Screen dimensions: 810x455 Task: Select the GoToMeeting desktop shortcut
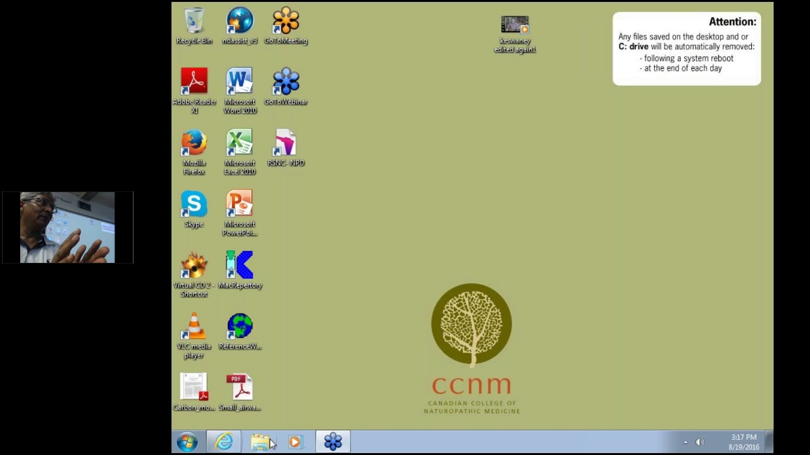point(286,26)
